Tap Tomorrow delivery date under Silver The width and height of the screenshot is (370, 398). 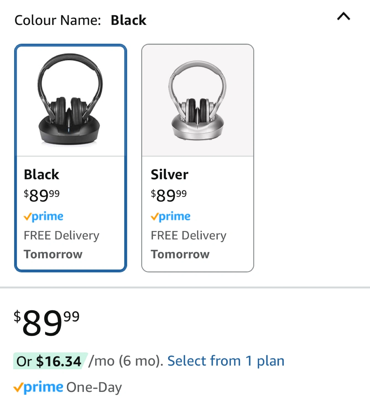tap(180, 254)
